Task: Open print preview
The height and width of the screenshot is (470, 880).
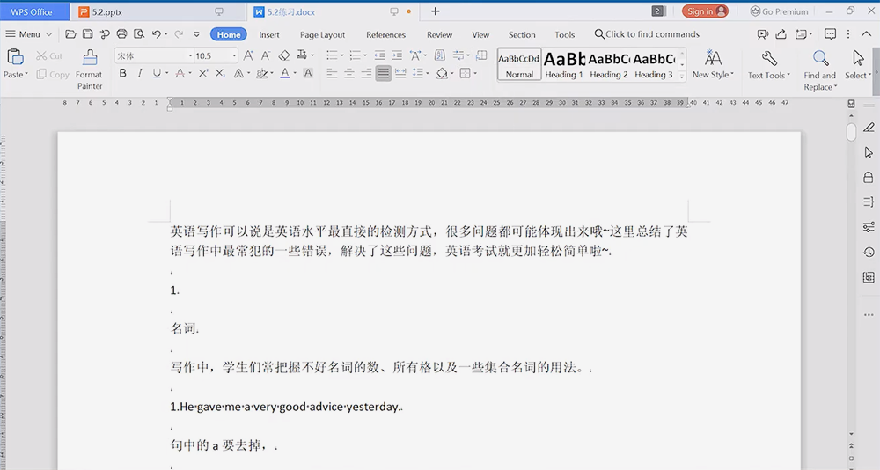Action: tap(139, 34)
